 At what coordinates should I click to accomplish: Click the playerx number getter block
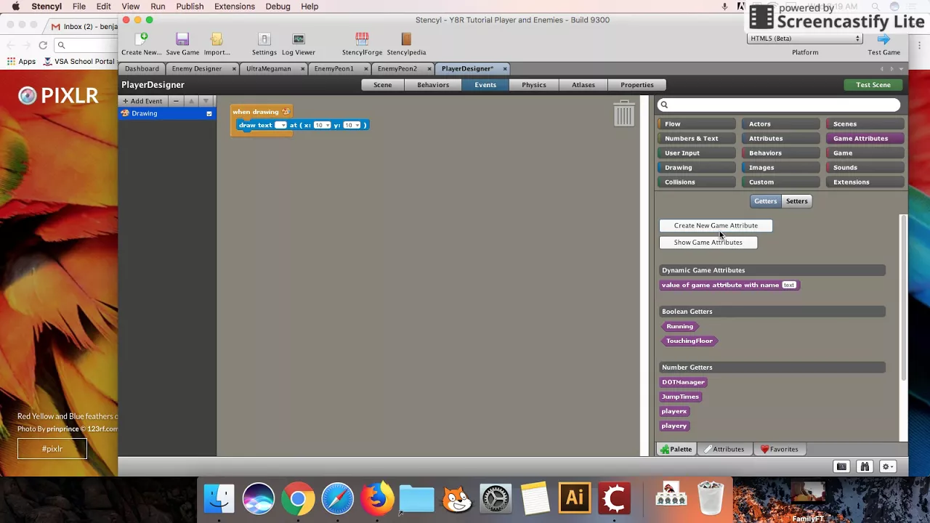pos(674,411)
